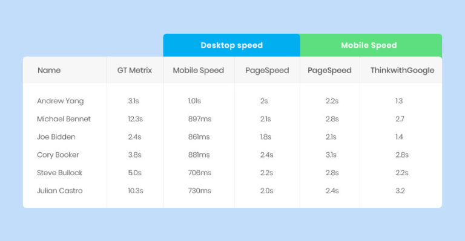Click the 12.3s GT Metrix value
Image resolution: width=465 pixels, height=241 pixels.
(135, 119)
